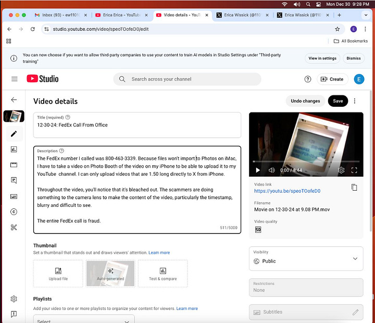Open macOS sound volume menu icon
Screen dimensions: 375x323
[297, 4]
